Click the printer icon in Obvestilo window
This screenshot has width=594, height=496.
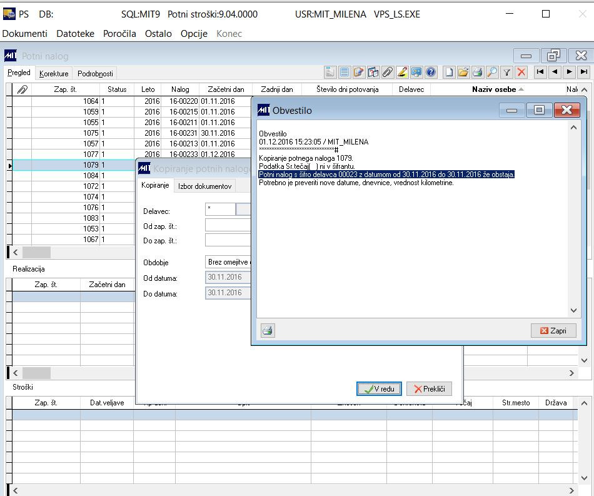tap(268, 330)
